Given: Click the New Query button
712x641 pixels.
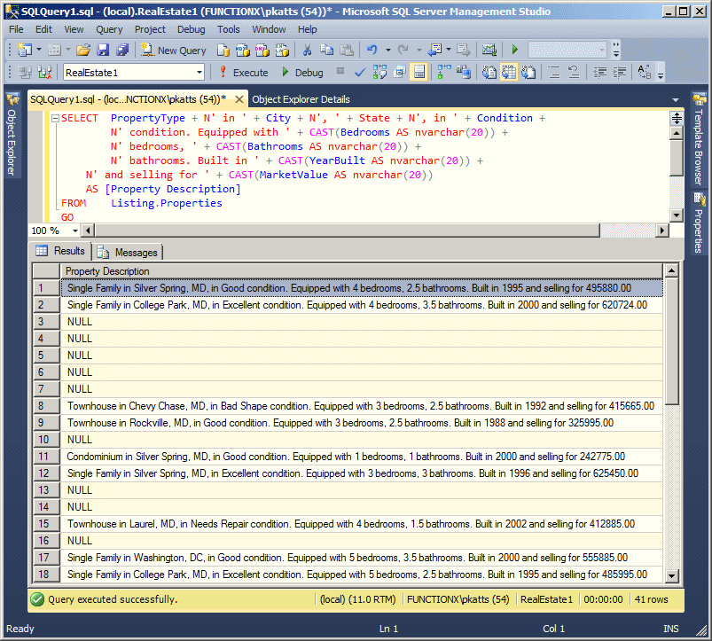Looking at the screenshot, I should point(174,50).
